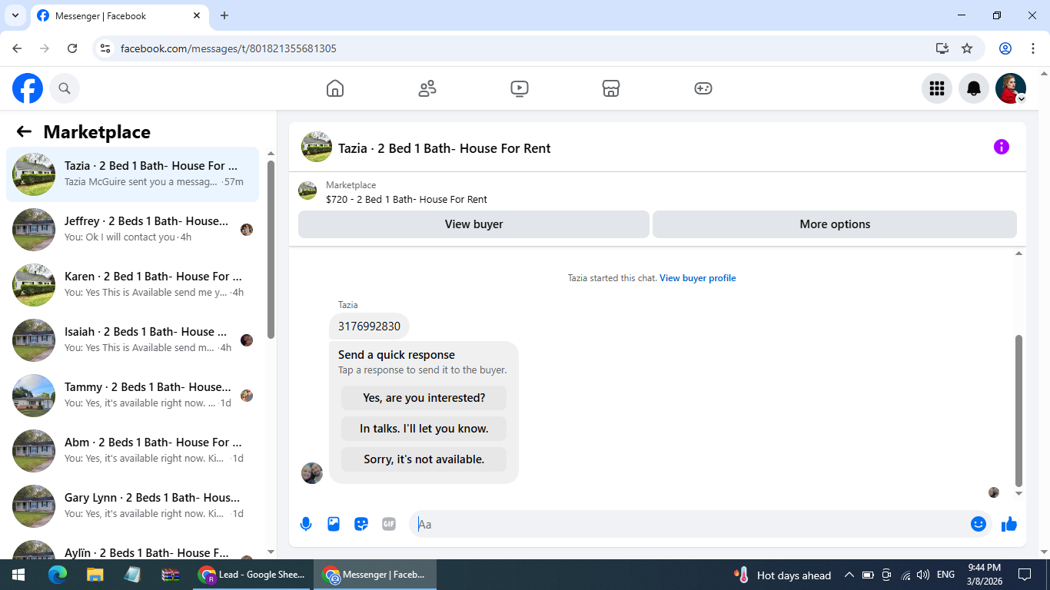
Task: Open File Explorer from the taskbar
Action: point(95,575)
